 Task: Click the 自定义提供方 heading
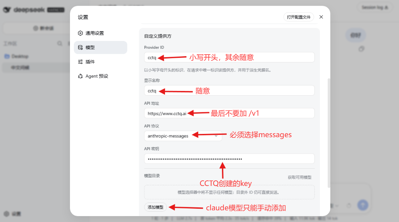[158, 36]
